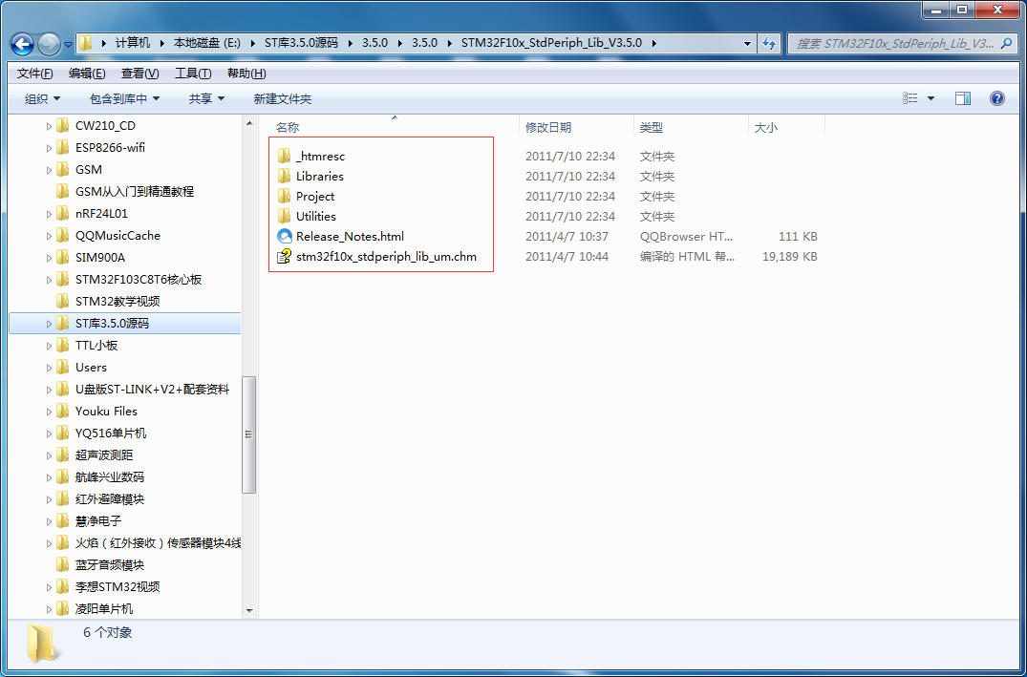Open the address bar history dropdown

(x=747, y=43)
